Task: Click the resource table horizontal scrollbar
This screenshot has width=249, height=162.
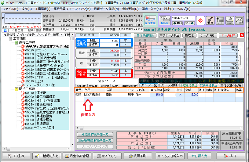Action: [x=160, y=128]
